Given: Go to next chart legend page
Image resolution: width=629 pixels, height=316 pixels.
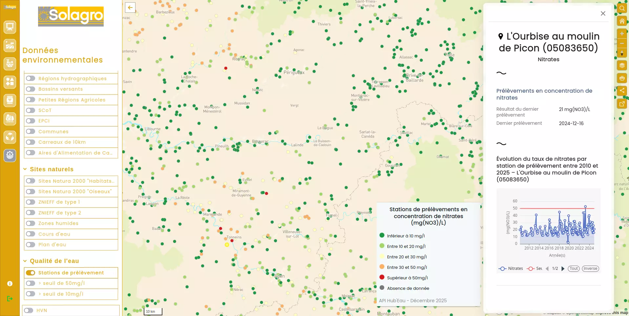Looking at the screenshot, I should click(563, 269).
